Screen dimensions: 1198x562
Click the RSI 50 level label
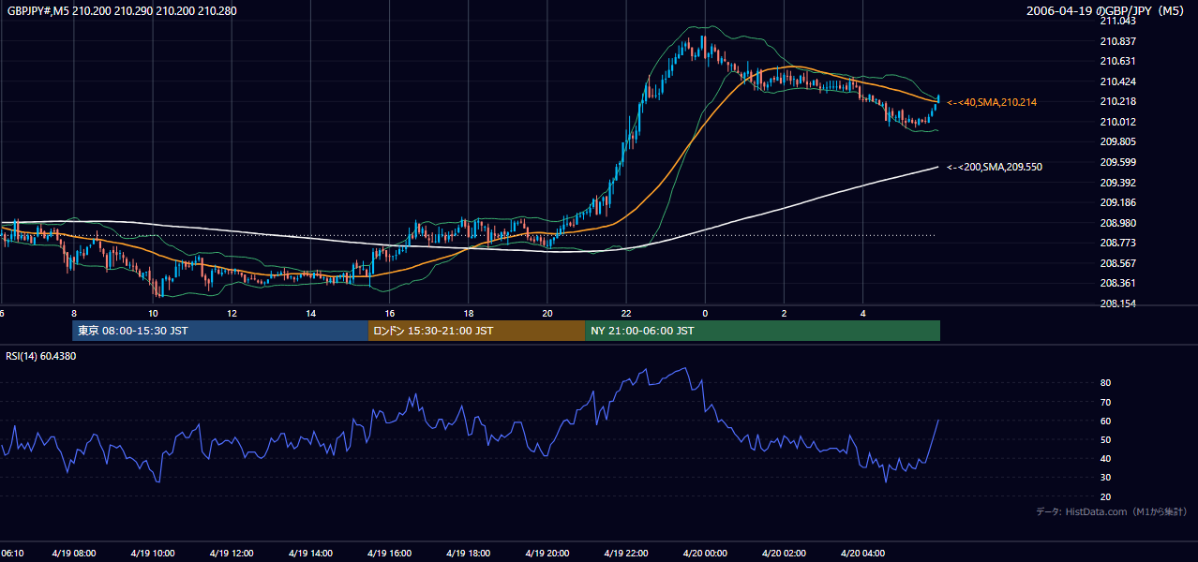coord(1106,439)
